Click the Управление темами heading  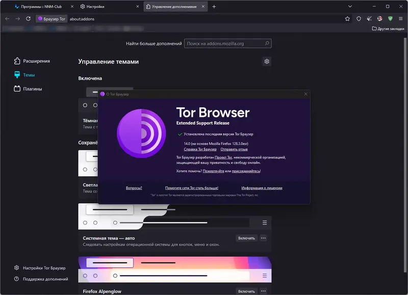click(x=109, y=62)
